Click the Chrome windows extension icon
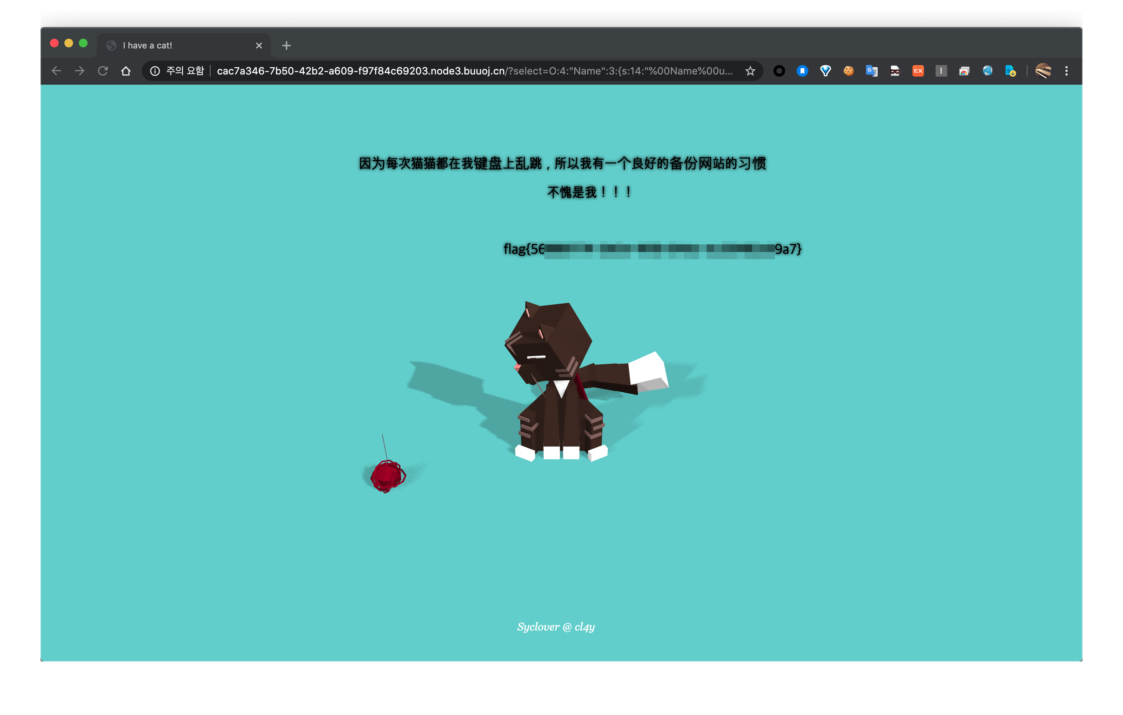This screenshot has width=1123, height=715. pyautogui.click(x=964, y=71)
